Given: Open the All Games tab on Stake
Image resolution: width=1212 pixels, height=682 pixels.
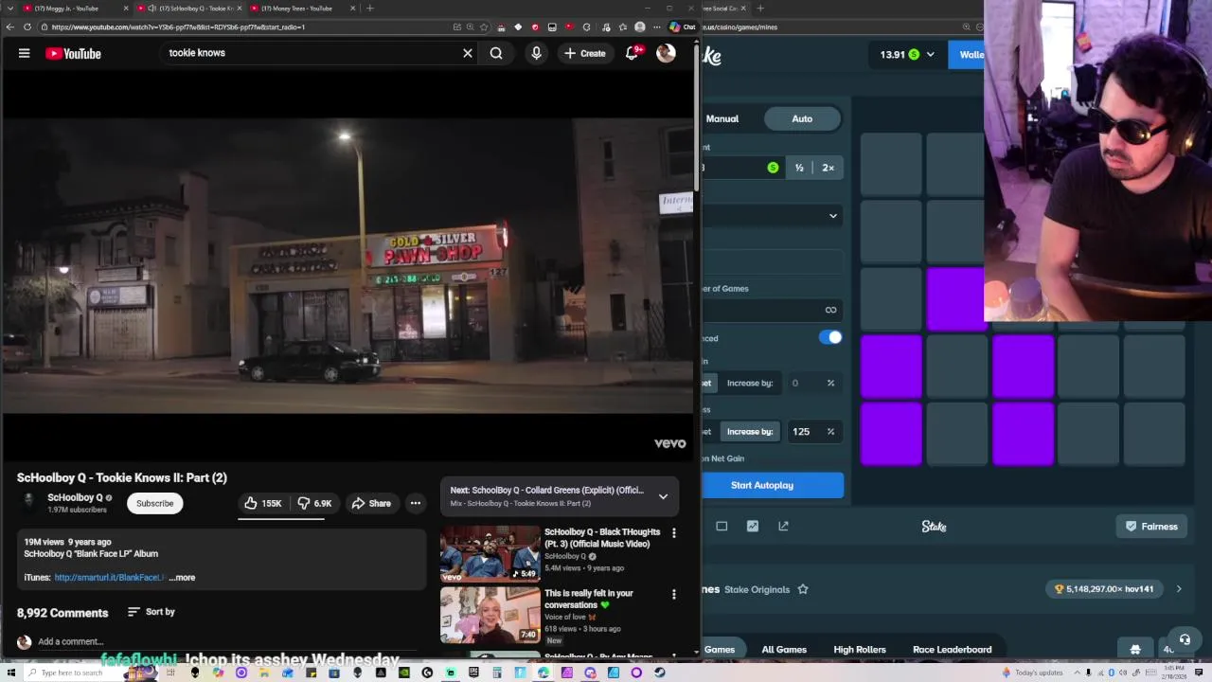Looking at the screenshot, I should pyautogui.click(x=784, y=650).
